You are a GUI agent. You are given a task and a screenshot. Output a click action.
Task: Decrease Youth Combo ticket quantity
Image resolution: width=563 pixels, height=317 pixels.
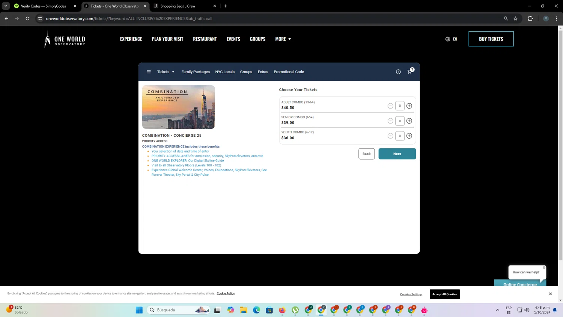click(x=390, y=136)
